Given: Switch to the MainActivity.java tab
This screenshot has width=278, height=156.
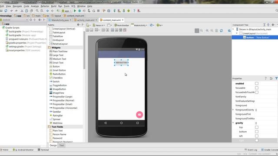Looking at the screenshot, I should point(60,20).
